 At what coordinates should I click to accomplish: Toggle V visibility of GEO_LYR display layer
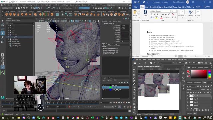pos(103,85)
